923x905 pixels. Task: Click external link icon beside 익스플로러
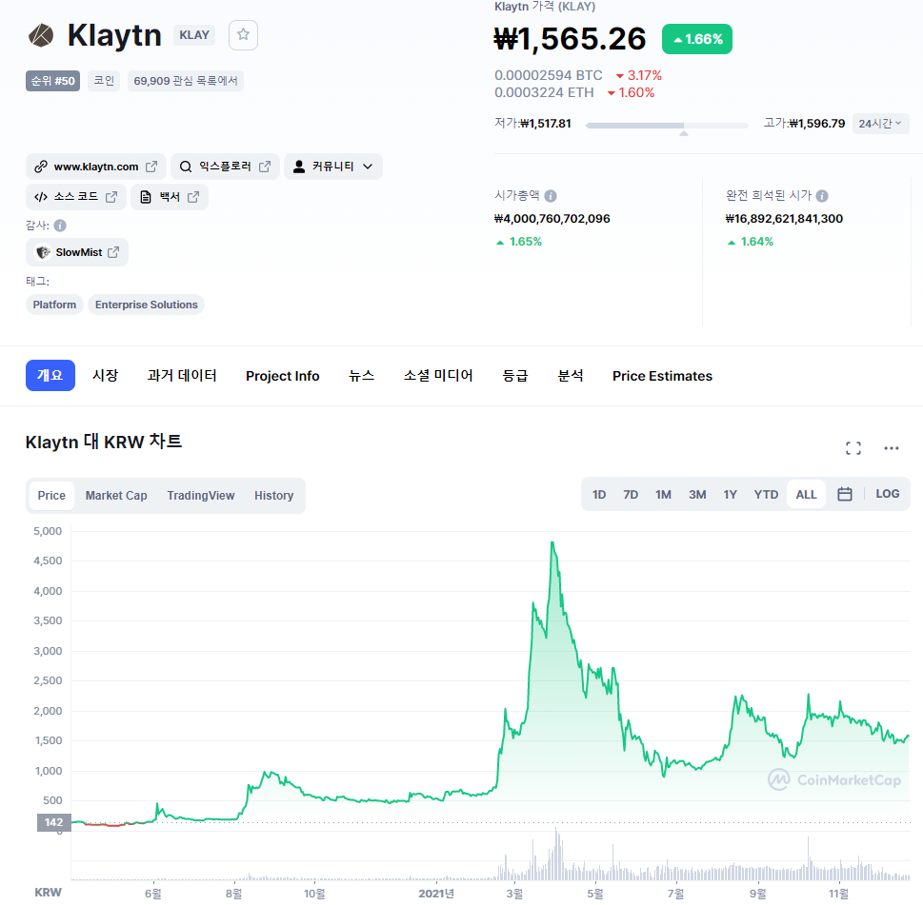265,167
